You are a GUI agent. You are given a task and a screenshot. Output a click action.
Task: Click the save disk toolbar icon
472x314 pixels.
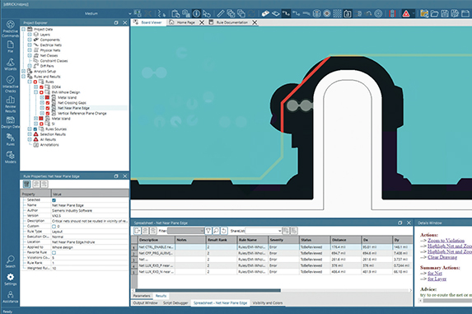(x=445, y=13)
